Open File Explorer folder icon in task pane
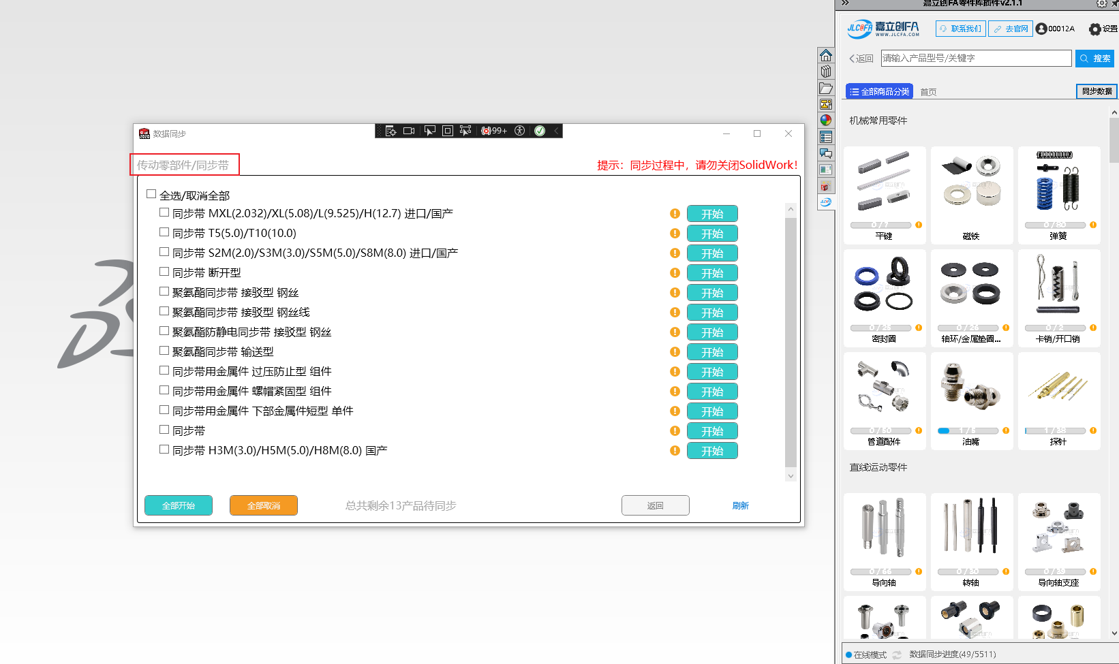The image size is (1119, 664). coord(826,88)
